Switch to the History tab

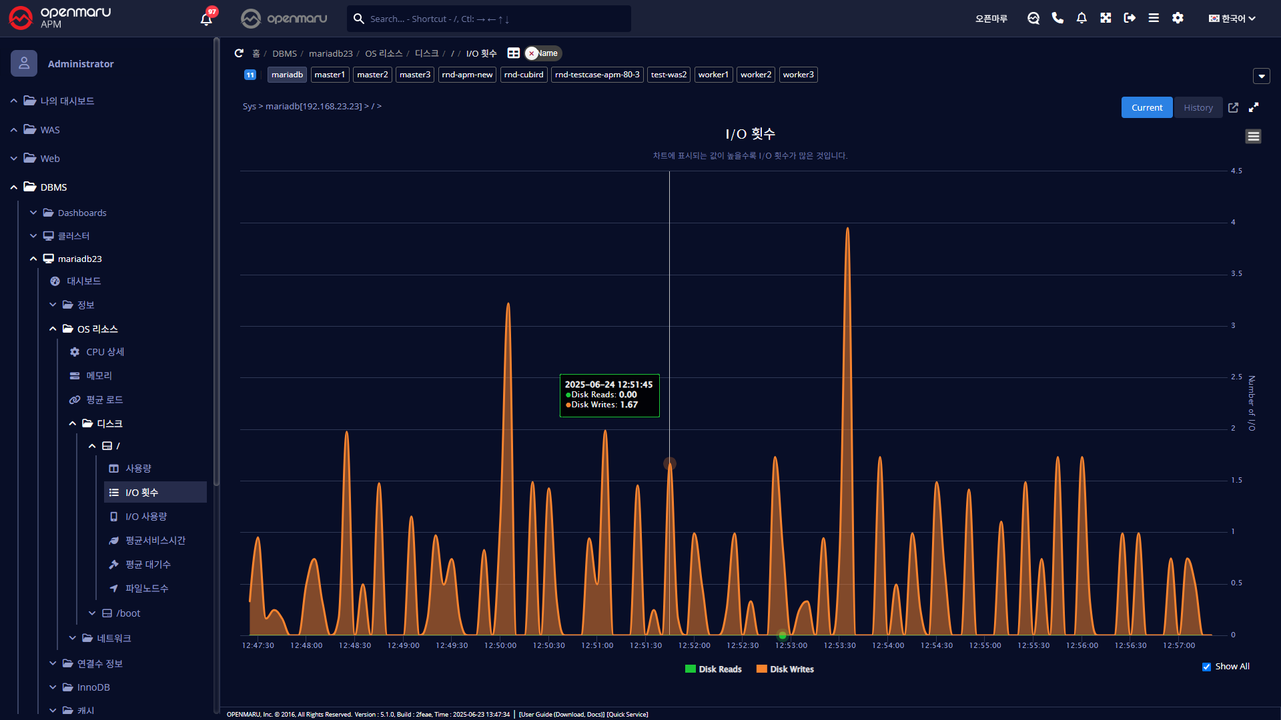[1198, 107]
